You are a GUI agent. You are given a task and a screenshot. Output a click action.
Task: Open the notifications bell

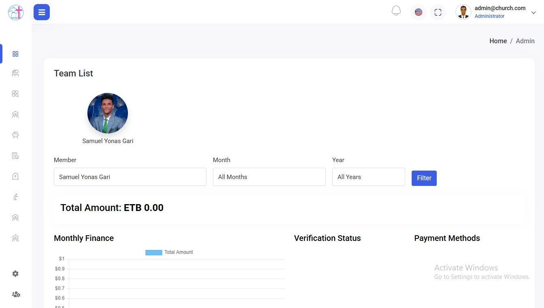pos(396,11)
